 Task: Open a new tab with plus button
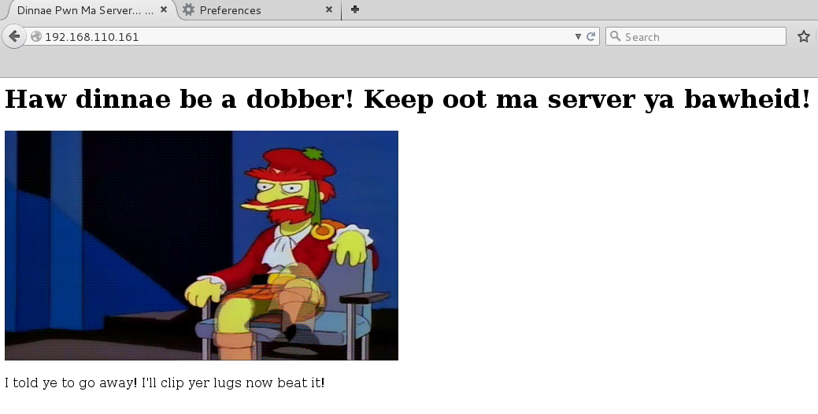tap(355, 10)
